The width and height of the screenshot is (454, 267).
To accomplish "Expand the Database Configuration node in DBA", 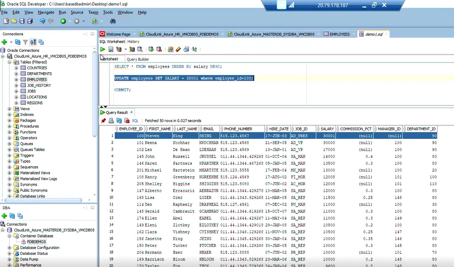I will point(10,248).
